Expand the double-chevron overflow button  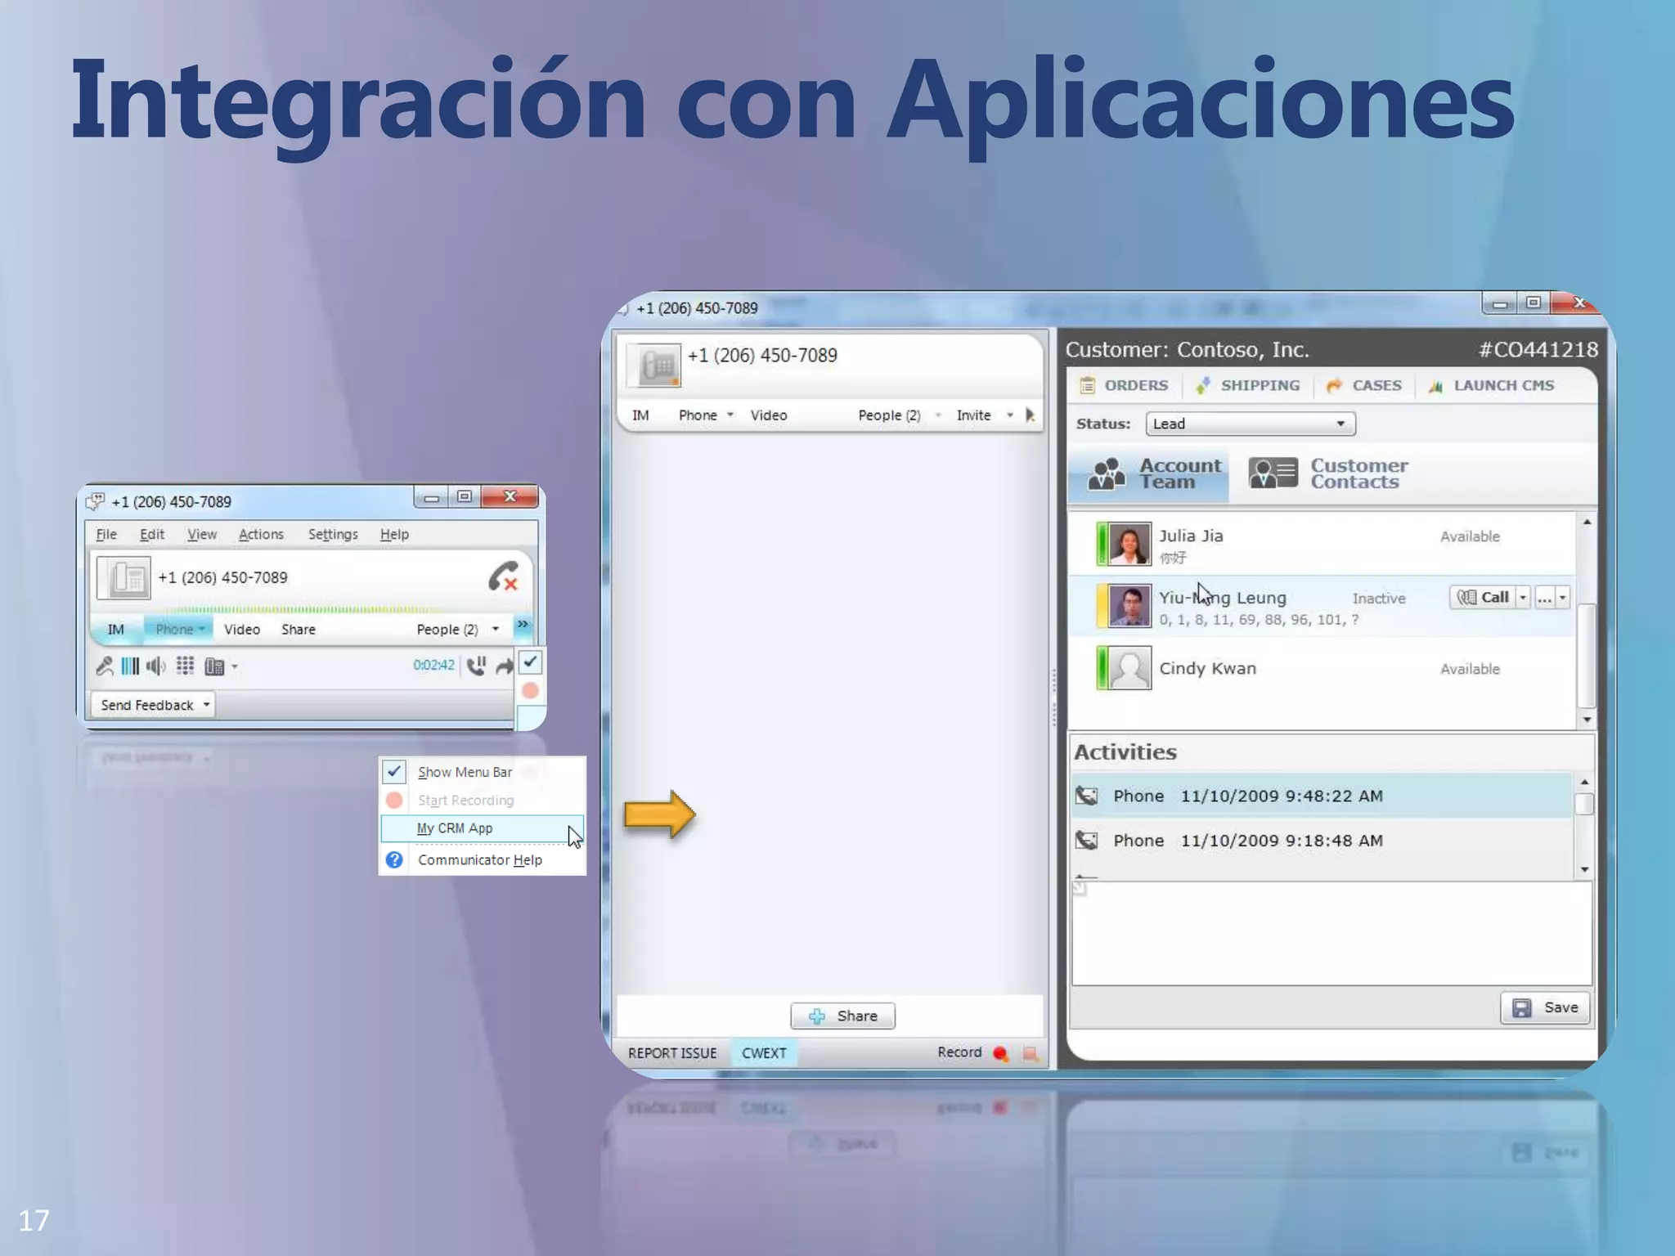pos(523,626)
